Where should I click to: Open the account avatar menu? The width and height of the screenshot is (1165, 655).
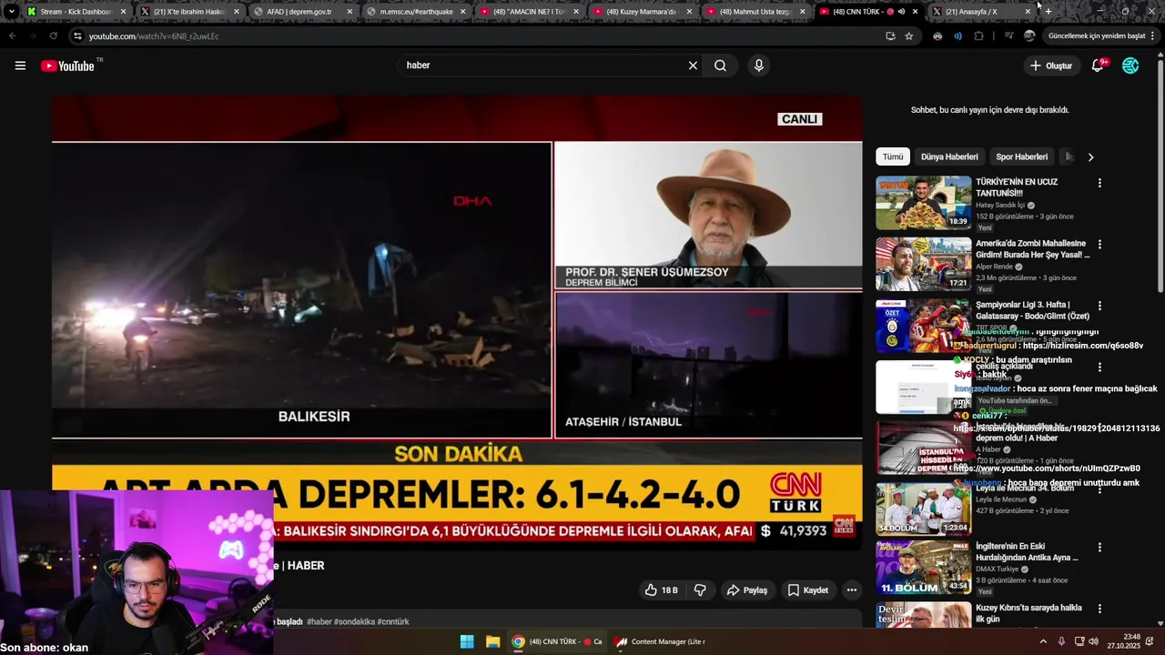tap(1130, 65)
